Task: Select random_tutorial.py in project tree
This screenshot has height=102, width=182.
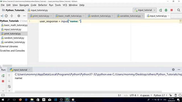Action: pyautogui.click(x=14, y=38)
